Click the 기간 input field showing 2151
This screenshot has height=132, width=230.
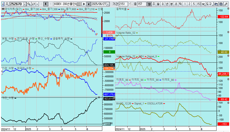[x=123, y=4]
